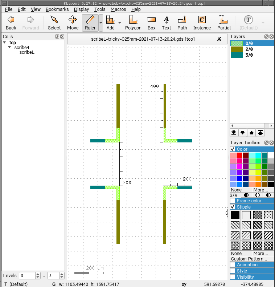Increase the Levels to-value spinner
This screenshot has height=287, width=275.
tap(62, 274)
